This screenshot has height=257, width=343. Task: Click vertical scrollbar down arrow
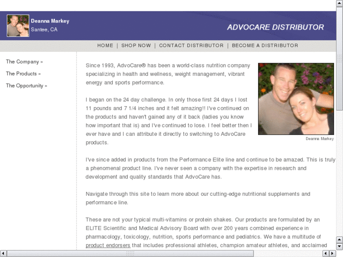coord(340,247)
